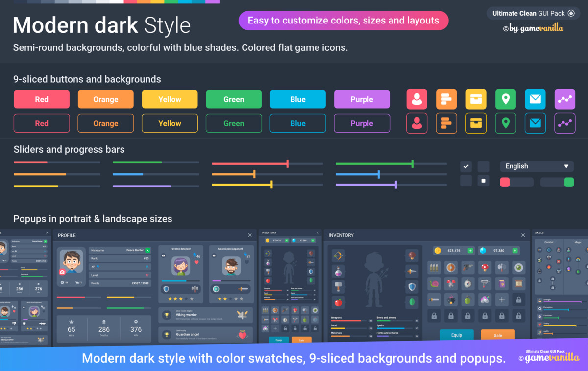Click the blue slider handle
The width and height of the screenshot is (588, 371).
379,174
